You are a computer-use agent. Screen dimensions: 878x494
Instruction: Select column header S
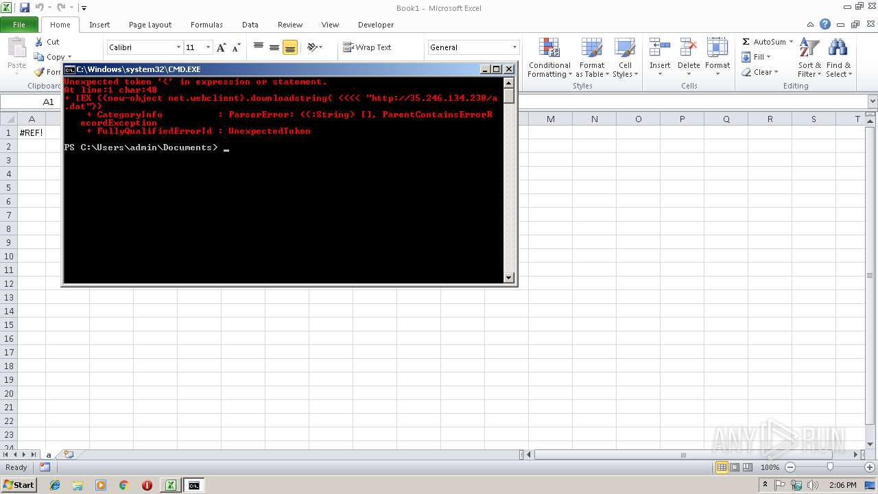[x=814, y=119]
